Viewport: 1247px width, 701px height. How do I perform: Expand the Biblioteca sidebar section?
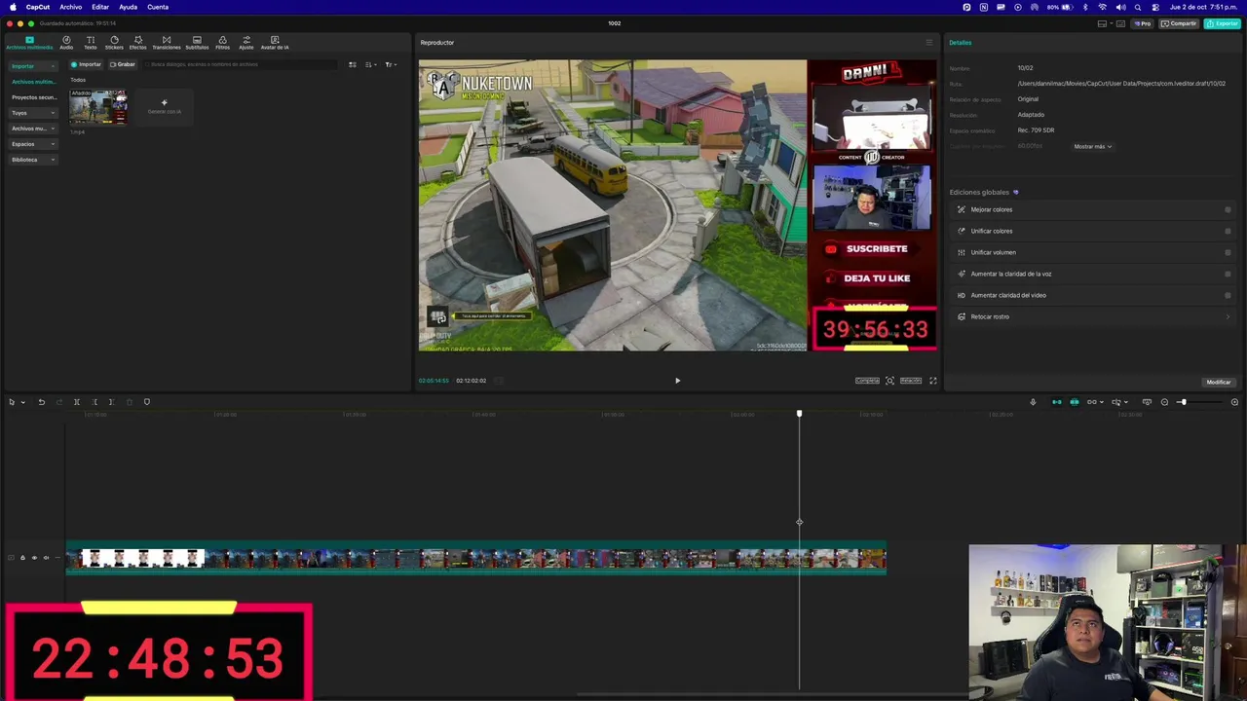(x=53, y=160)
